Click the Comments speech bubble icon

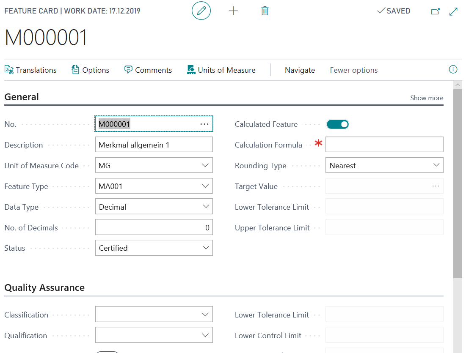tap(128, 70)
